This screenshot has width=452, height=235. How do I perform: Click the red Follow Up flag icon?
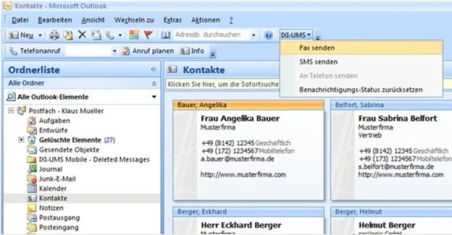(x=148, y=35)
